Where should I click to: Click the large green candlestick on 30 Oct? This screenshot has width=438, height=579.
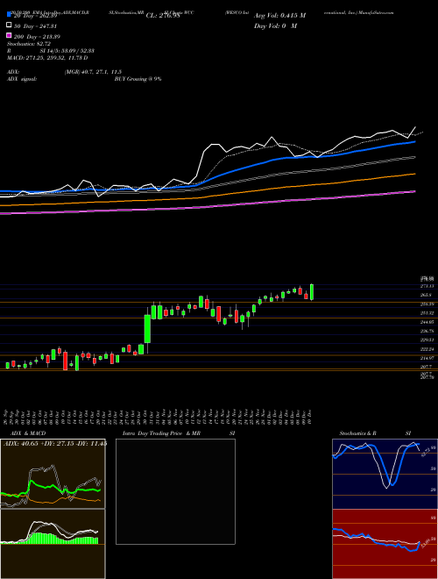[147, 328]
